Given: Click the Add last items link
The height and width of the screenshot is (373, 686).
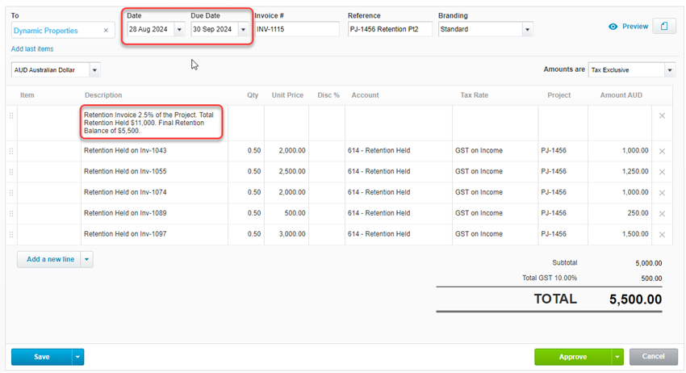Looking at the screenshot, I should (x=32, y=49).
